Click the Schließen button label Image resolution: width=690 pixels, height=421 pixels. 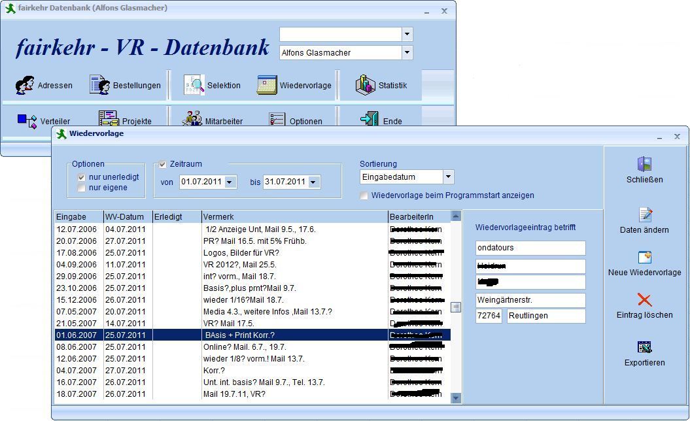(644, 180)
